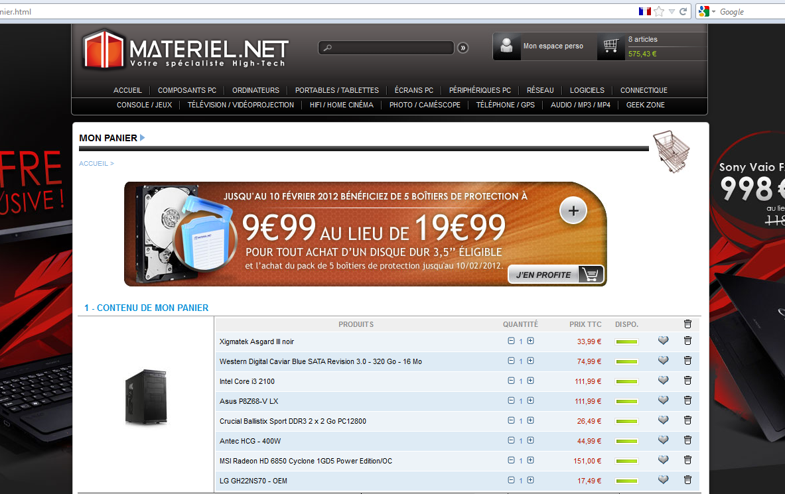Delete Xigmatek Asgard III from cart
The width and height of the screenshot is (785, 494).
pos(687,341)
